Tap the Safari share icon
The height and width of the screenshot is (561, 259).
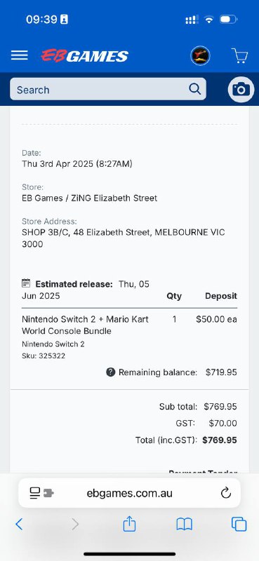[129, 524]
